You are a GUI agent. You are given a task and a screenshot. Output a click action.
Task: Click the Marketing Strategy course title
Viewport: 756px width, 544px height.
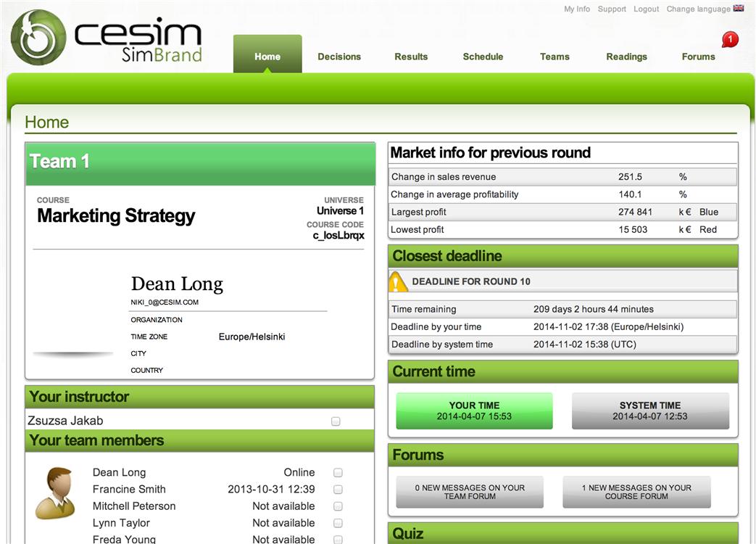coord(116,215)
